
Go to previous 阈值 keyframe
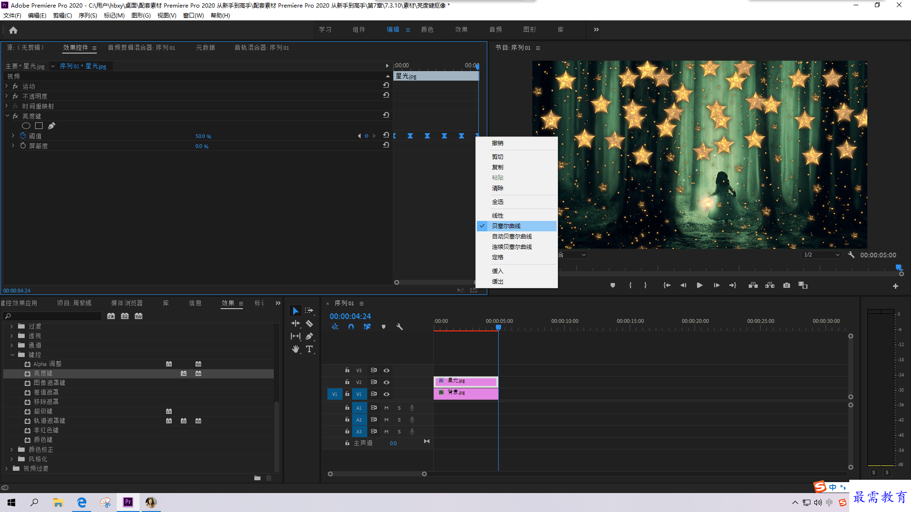(359, 136)
